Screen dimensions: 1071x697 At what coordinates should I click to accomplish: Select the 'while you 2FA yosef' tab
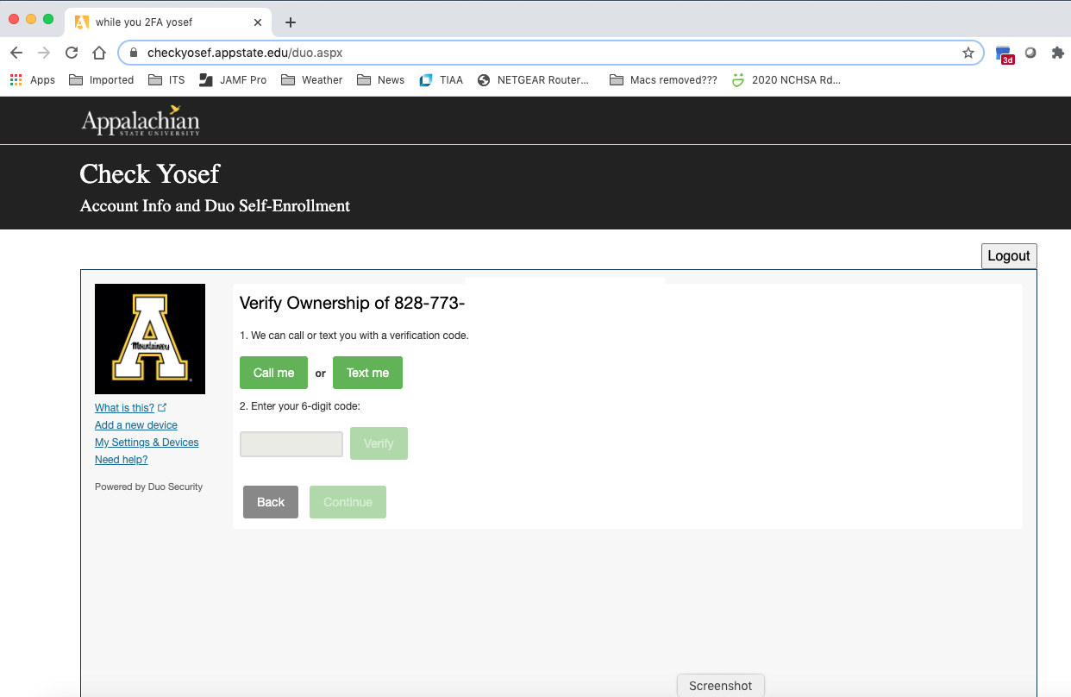(x=168, y=22)
